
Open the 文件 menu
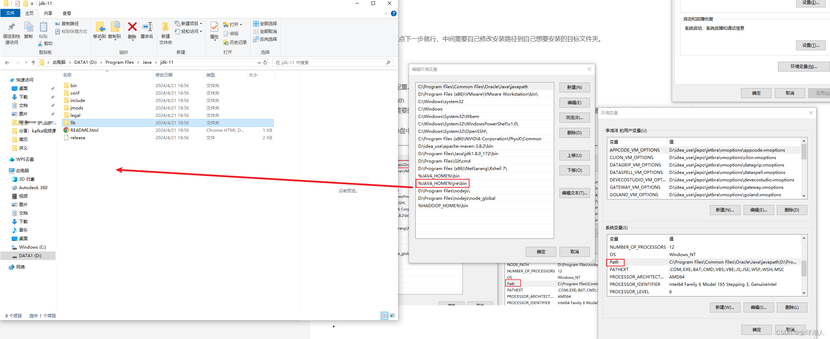(x=11, y=13)
